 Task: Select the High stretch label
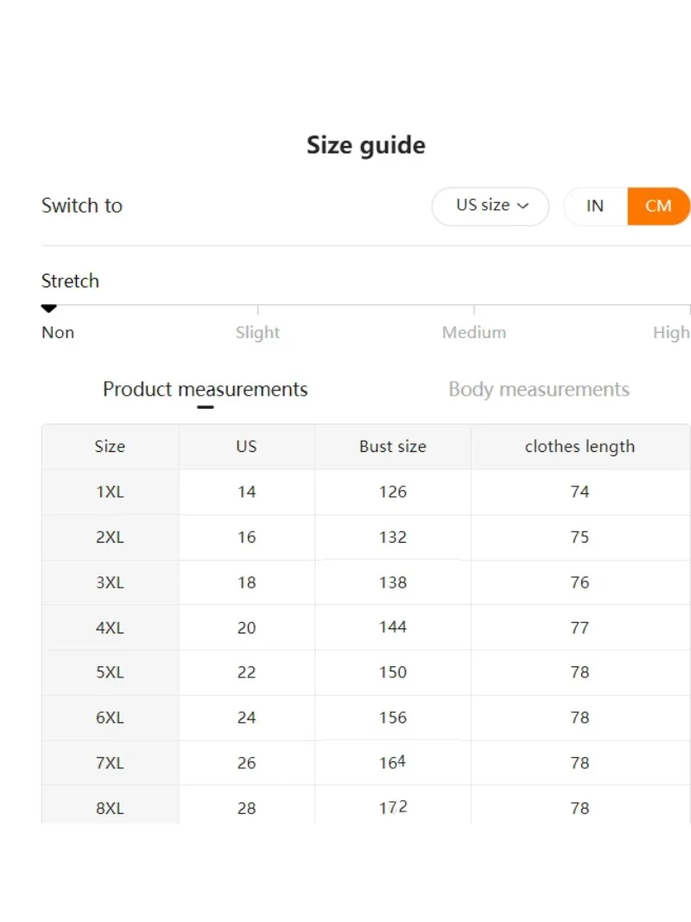click(670, 333)
